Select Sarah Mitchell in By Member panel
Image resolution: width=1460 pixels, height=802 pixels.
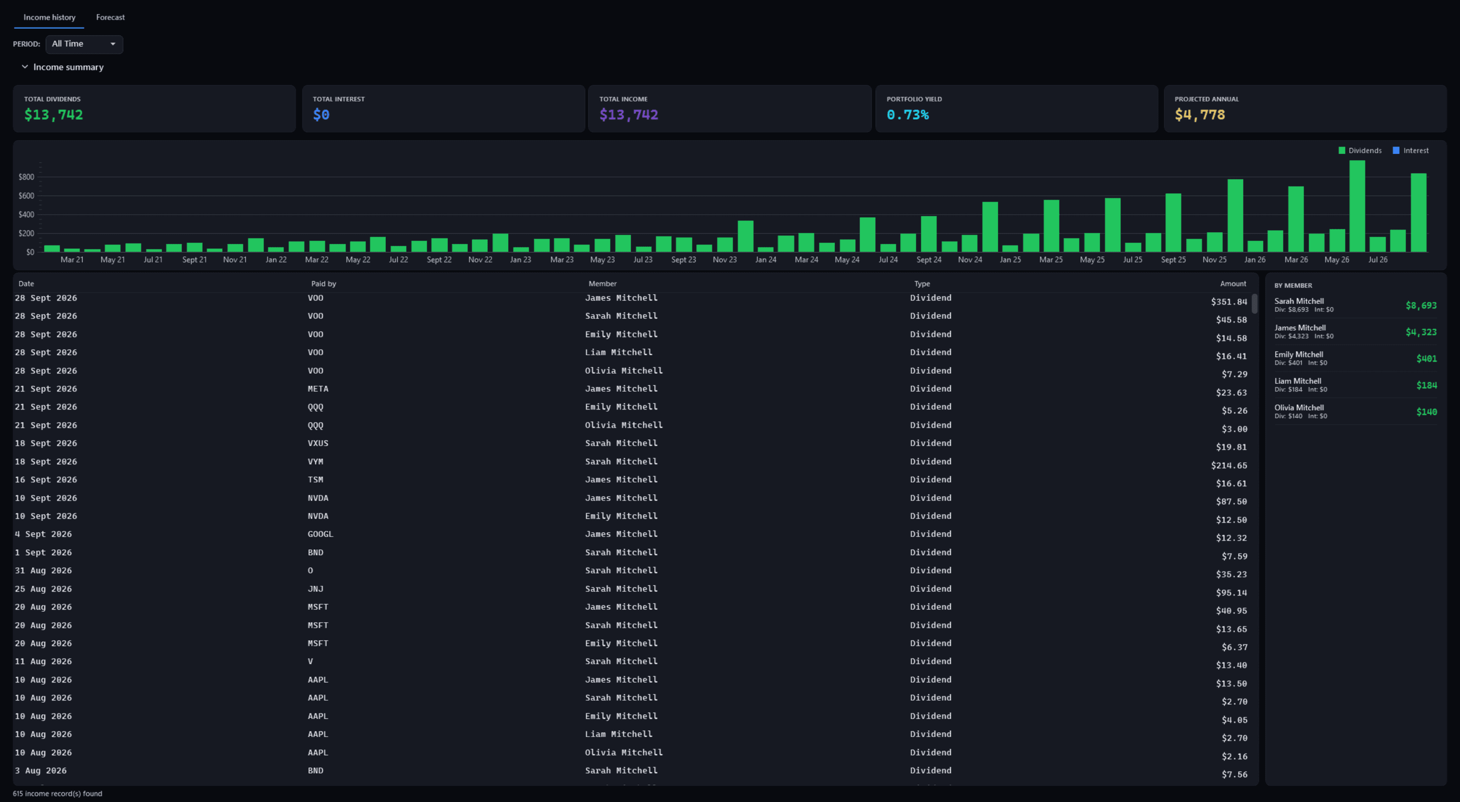pyautogui.click(x=1355, y=305)
